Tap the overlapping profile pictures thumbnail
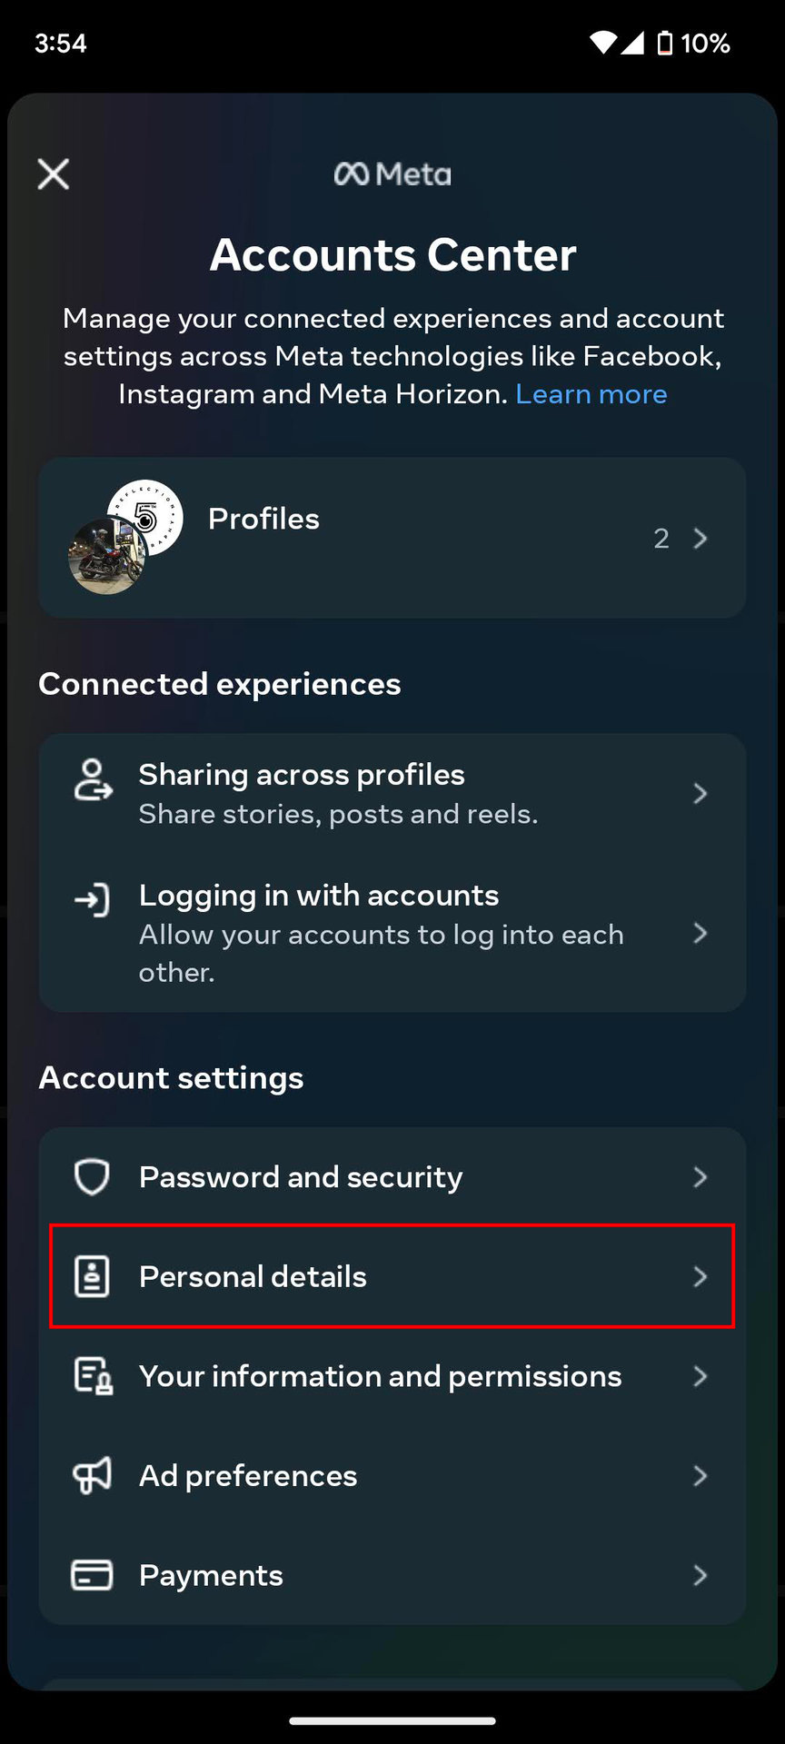 click(125, 537)
